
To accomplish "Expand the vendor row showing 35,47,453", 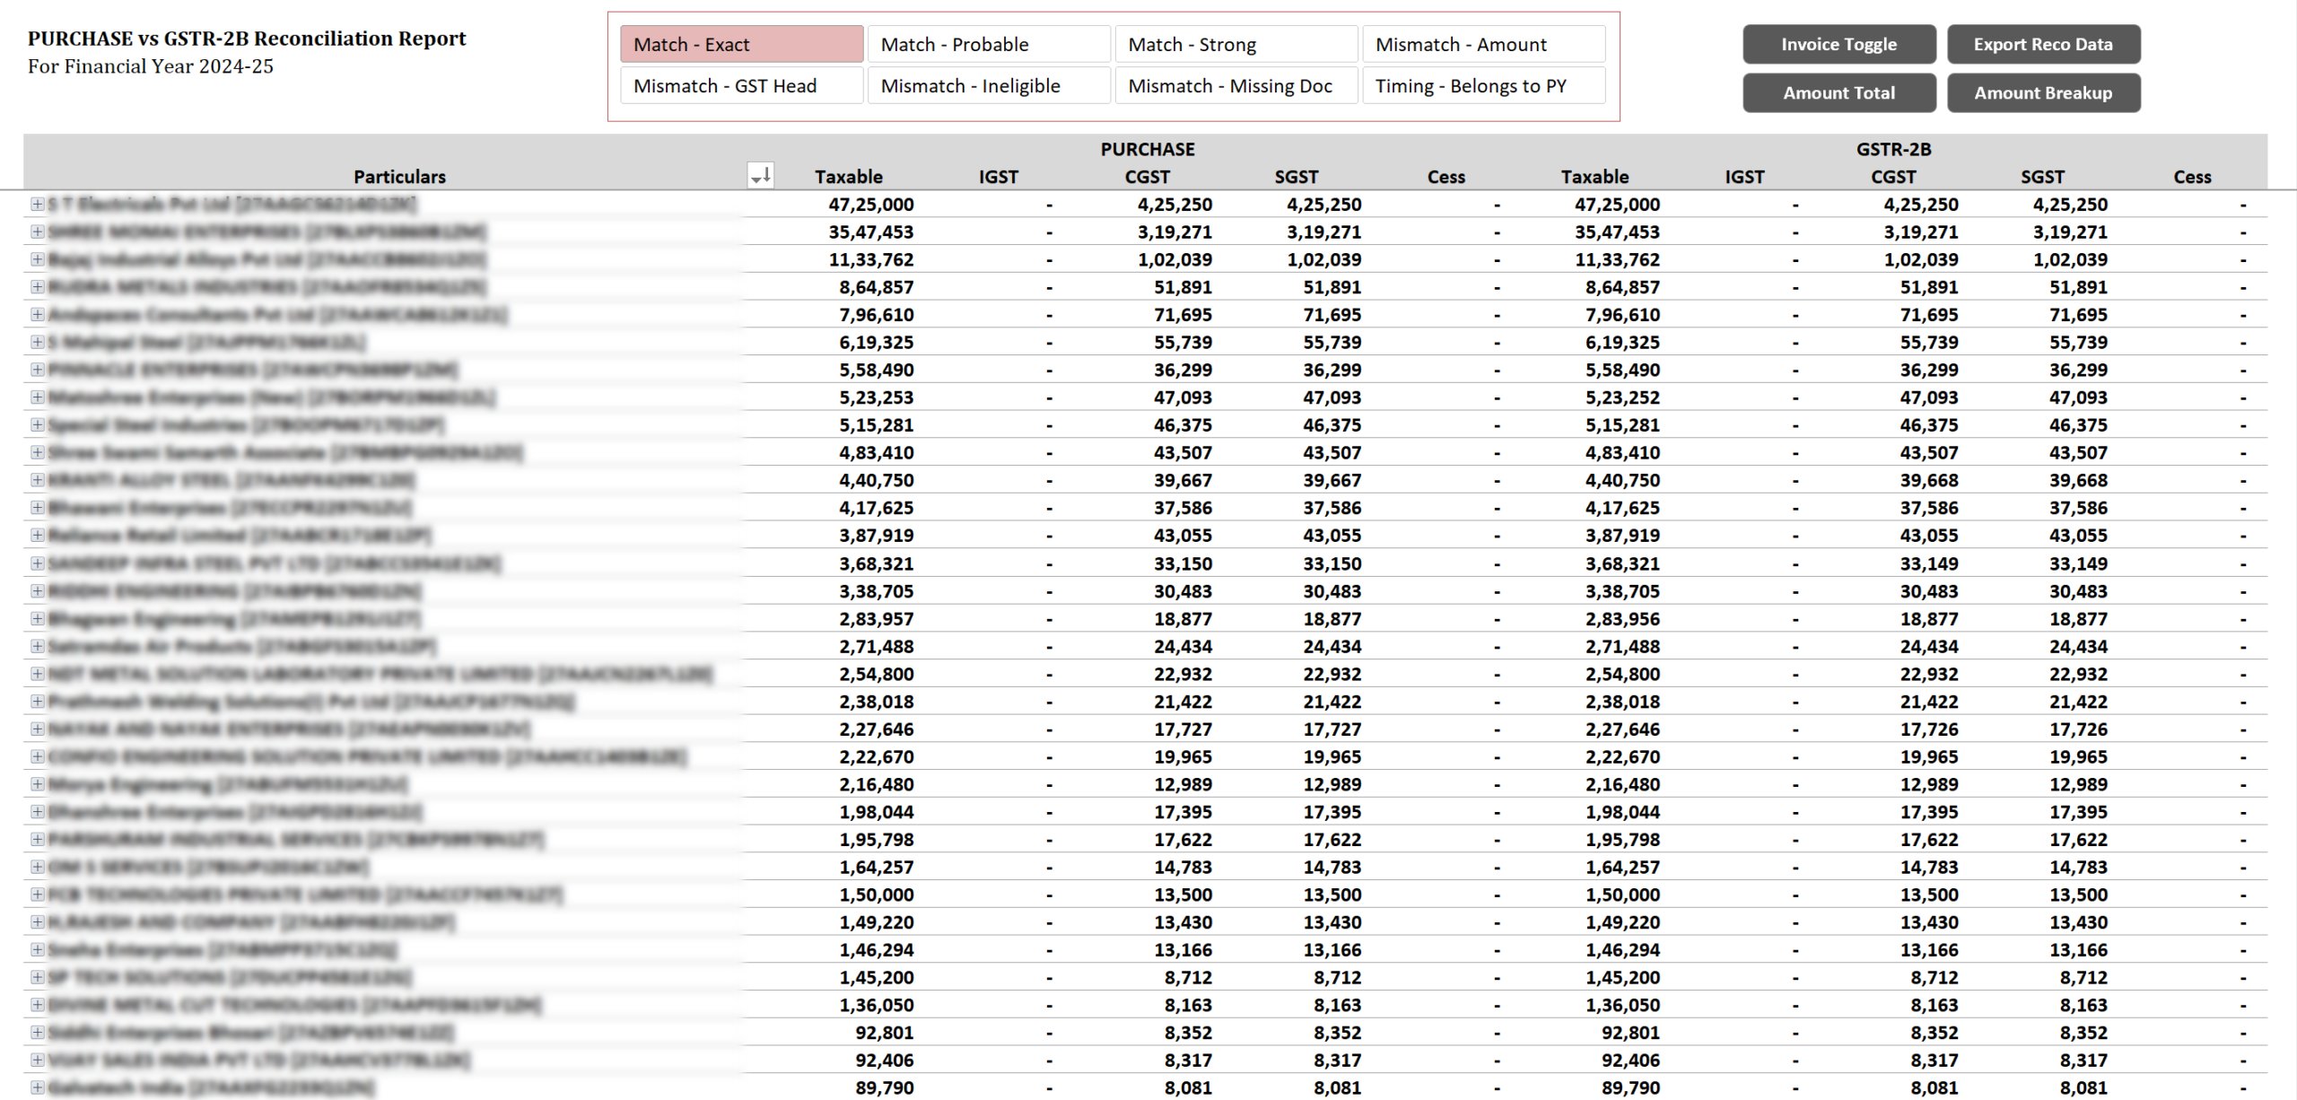I will [37, 231].
